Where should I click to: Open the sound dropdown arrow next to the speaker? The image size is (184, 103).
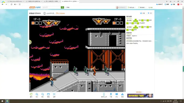tap(17, 4)
